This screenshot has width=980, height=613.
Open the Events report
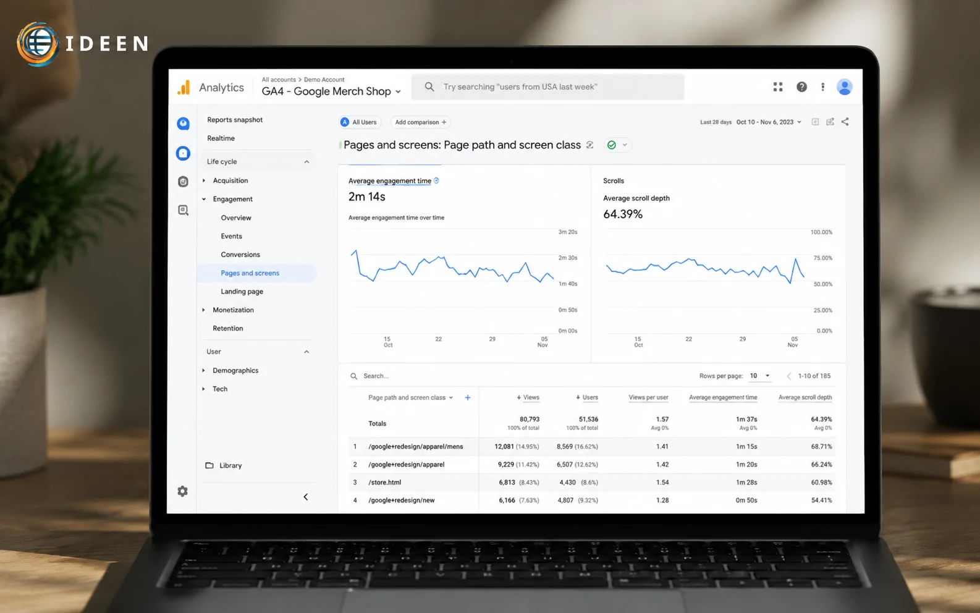pyautogui.click(x=231, y=236)
